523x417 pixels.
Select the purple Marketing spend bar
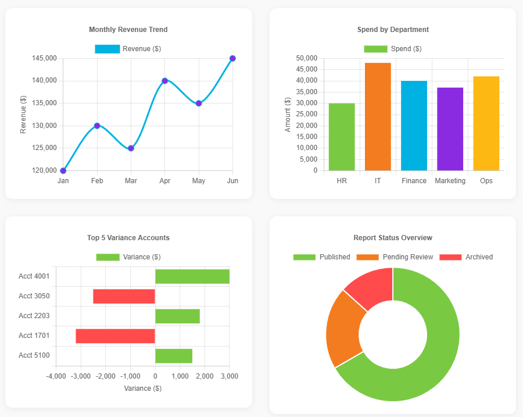450,129
